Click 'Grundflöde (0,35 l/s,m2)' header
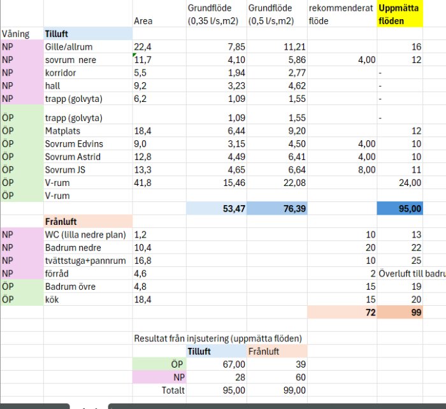The image size is (446, 409). [x=217, y=14]
